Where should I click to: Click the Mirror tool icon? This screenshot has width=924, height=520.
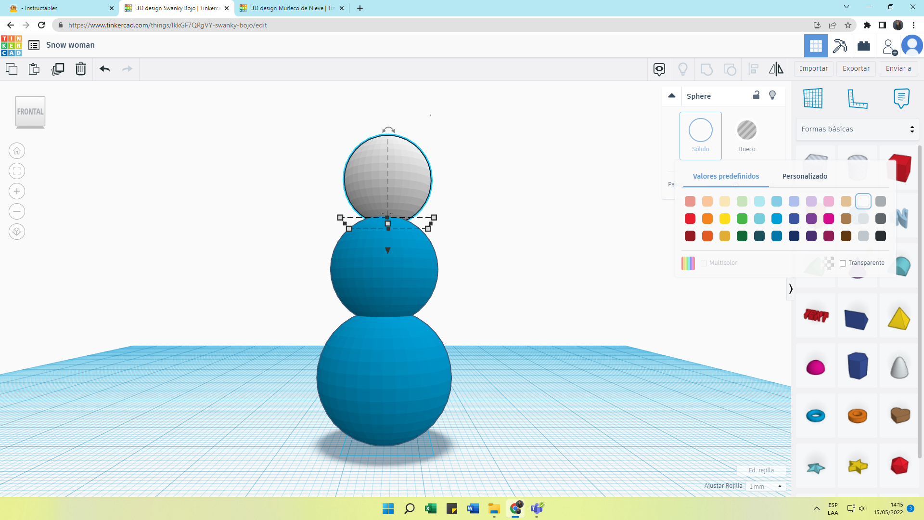pyautogui.click(x=776, y=69)
